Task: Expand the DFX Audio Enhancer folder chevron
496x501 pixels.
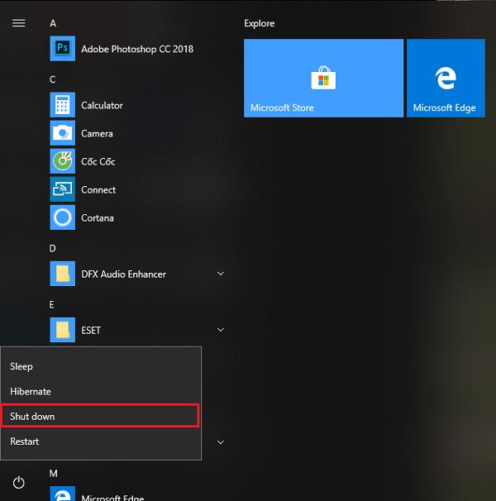Action: pos(221,274)
